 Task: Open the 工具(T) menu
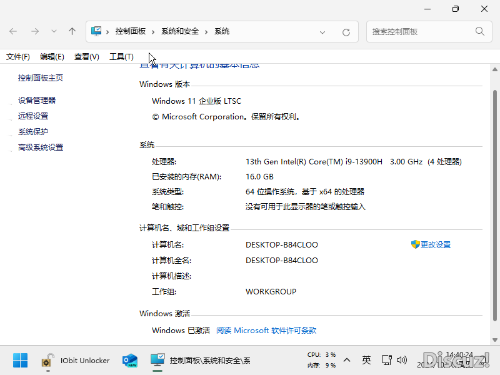(x=121, y=57)
